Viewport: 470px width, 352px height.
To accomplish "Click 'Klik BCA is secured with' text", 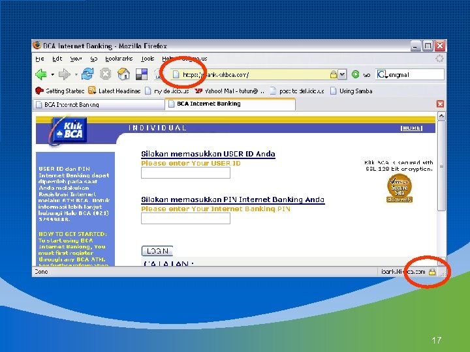I will 399,162.
